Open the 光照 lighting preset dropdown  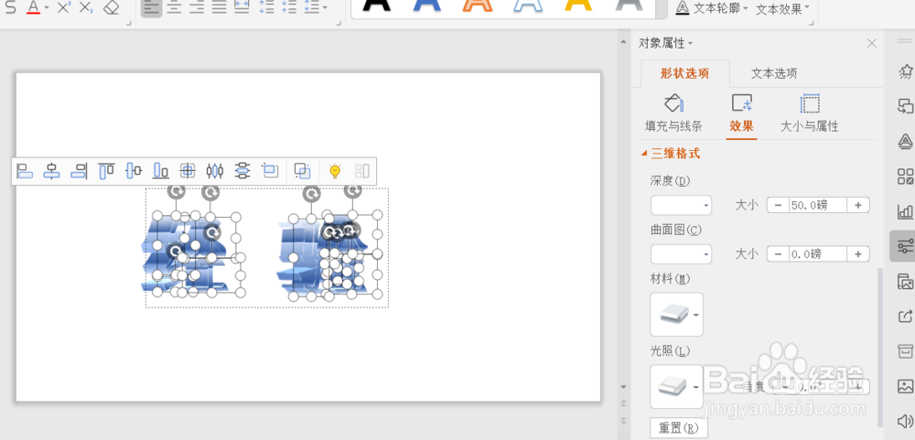[676, 386]
